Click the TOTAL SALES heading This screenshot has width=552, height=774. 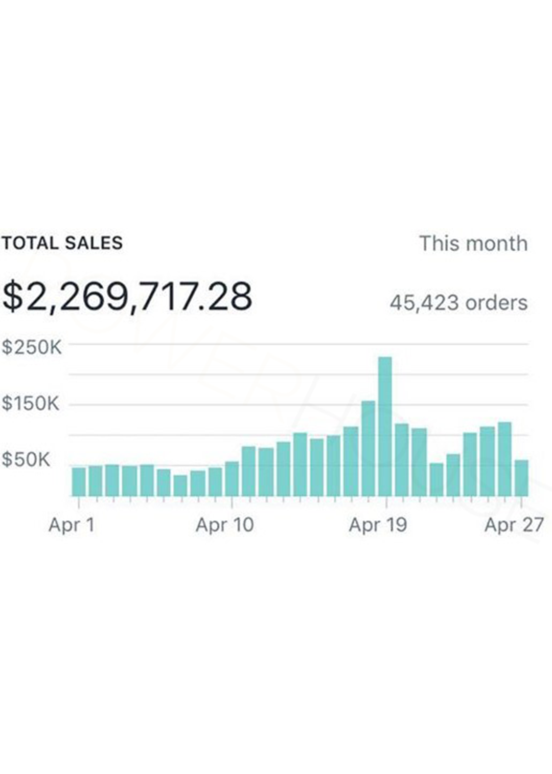pyautogui.click(x=62, y=243)
